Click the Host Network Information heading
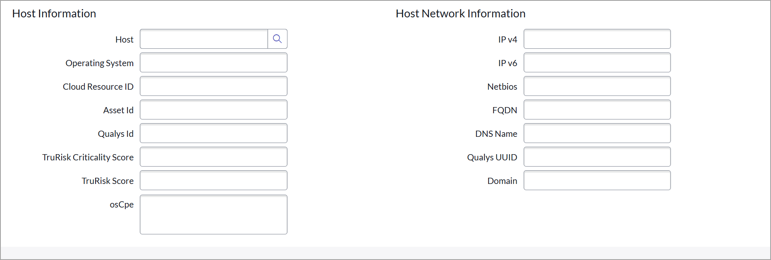 (x=460, y=14)
